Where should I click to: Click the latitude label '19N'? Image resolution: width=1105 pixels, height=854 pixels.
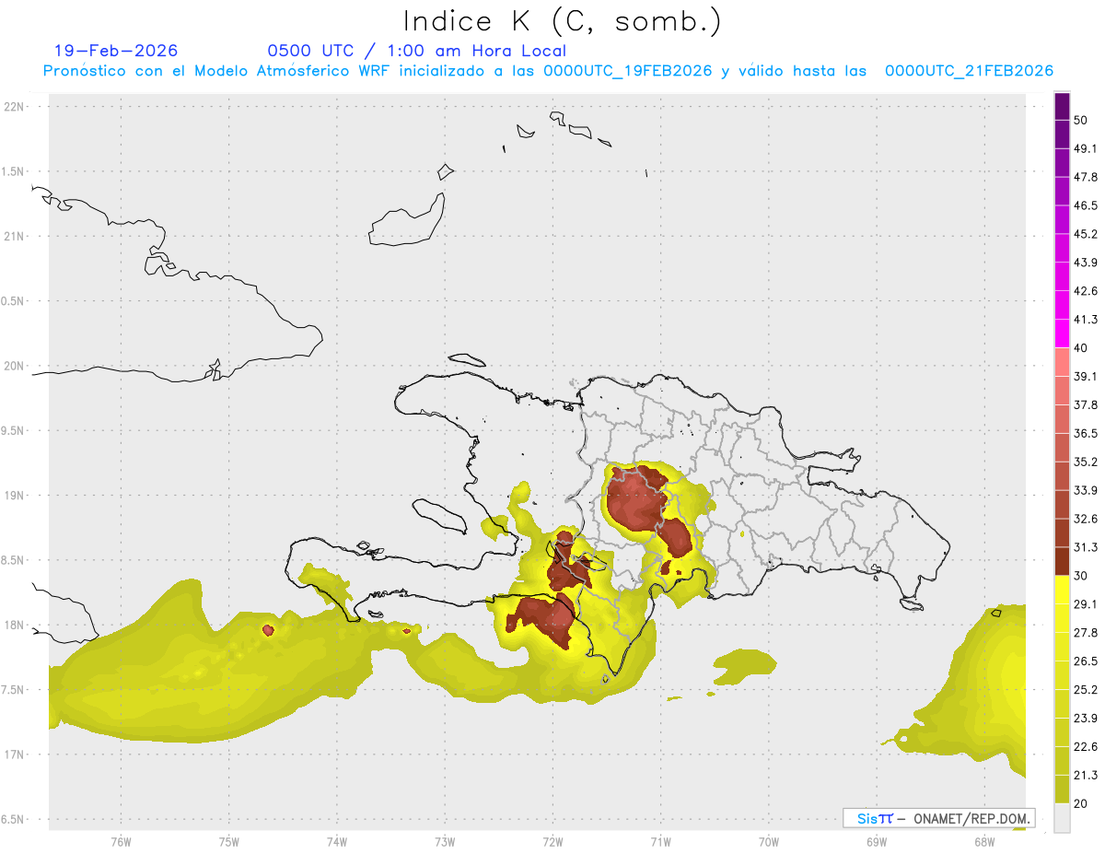click(14, 496)
